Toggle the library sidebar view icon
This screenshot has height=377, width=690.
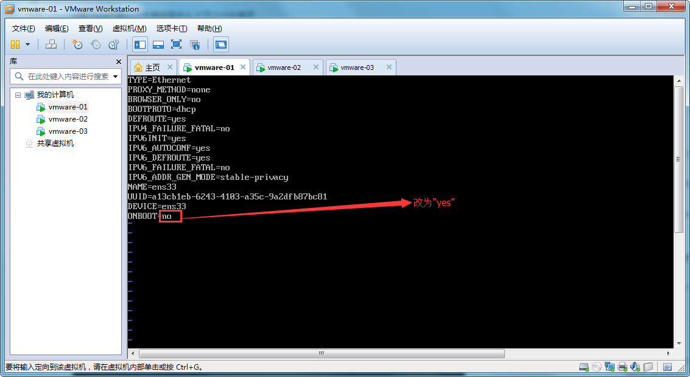[x=140, y=44]
